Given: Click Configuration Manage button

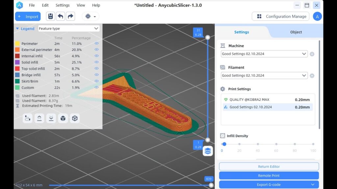Looking at the screenshot, I should pyautogui.click(x=280, y=16).
